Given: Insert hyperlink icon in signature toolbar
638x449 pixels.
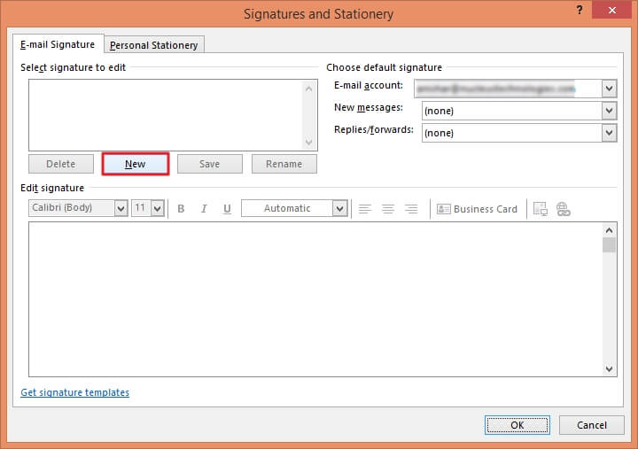Looking at the screenshot, I should pyautogui.click(x=564, y=209).
